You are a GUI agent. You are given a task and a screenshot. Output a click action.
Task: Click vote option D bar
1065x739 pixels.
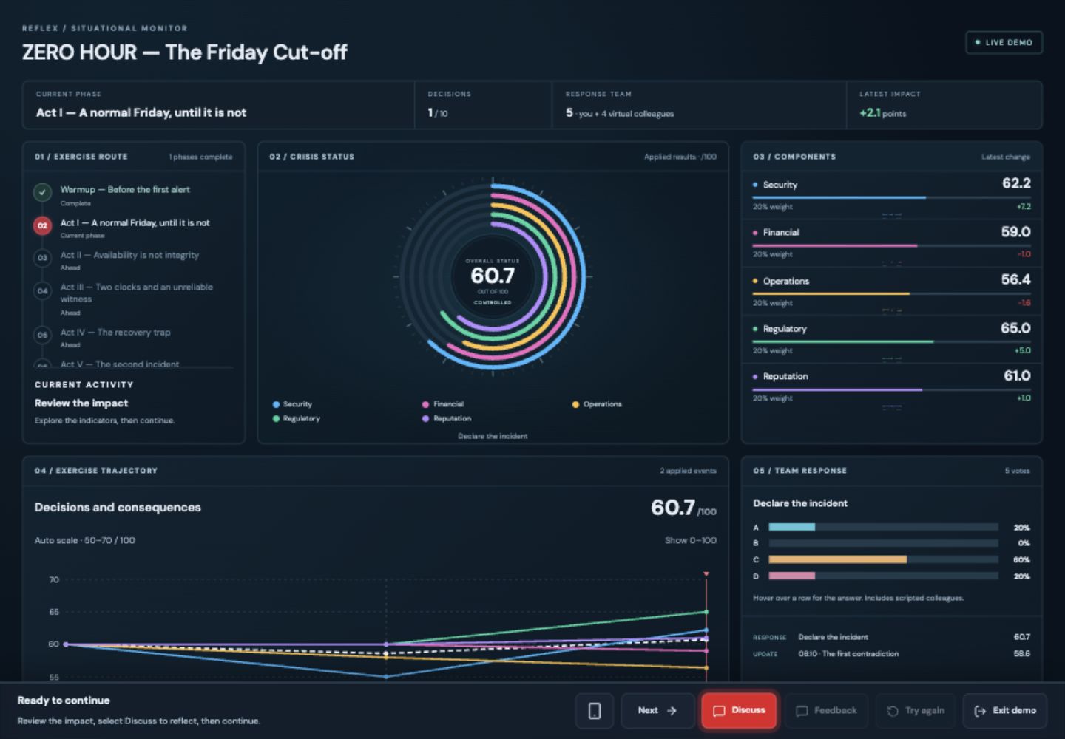tap(883, 576)
